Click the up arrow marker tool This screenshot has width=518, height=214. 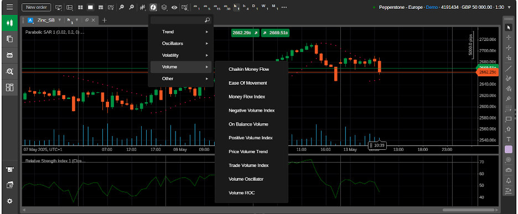coord(509,129)
